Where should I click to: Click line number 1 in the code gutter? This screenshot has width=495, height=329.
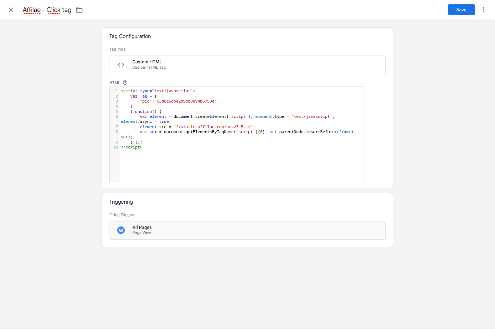[117, 91]
